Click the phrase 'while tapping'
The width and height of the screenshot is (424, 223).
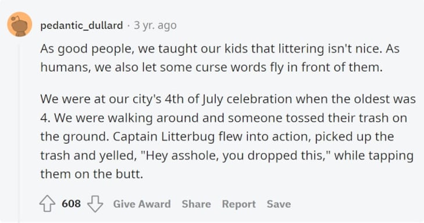[374, 156]
